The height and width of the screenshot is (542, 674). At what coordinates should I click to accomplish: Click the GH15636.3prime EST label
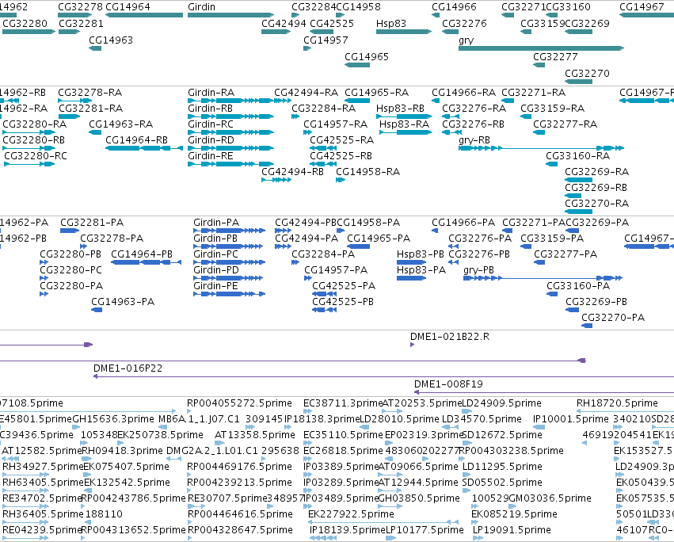pos(113,419)
